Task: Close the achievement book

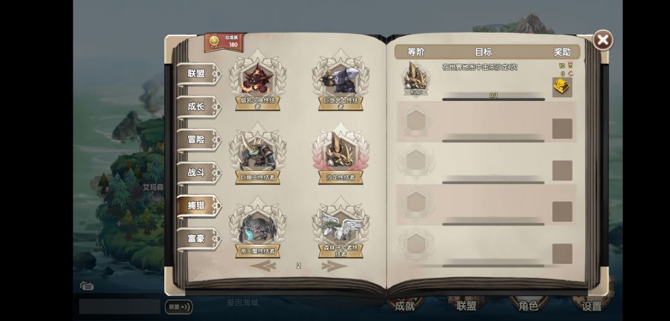Action: (602, 40)
